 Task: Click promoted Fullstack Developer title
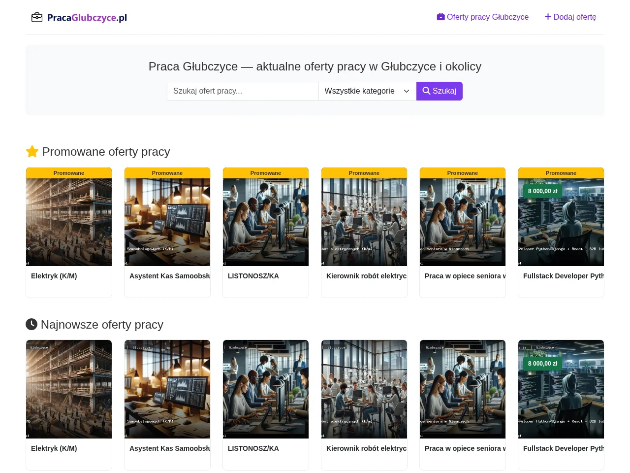tap(564, 276)
